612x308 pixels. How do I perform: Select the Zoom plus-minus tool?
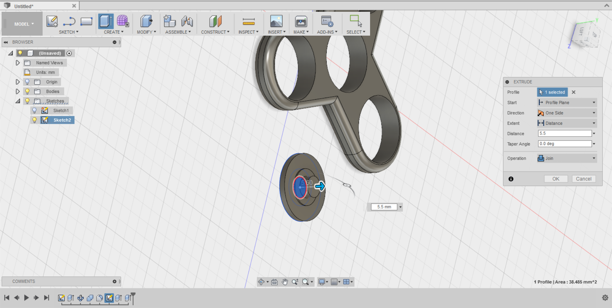[x=295, y=282]
